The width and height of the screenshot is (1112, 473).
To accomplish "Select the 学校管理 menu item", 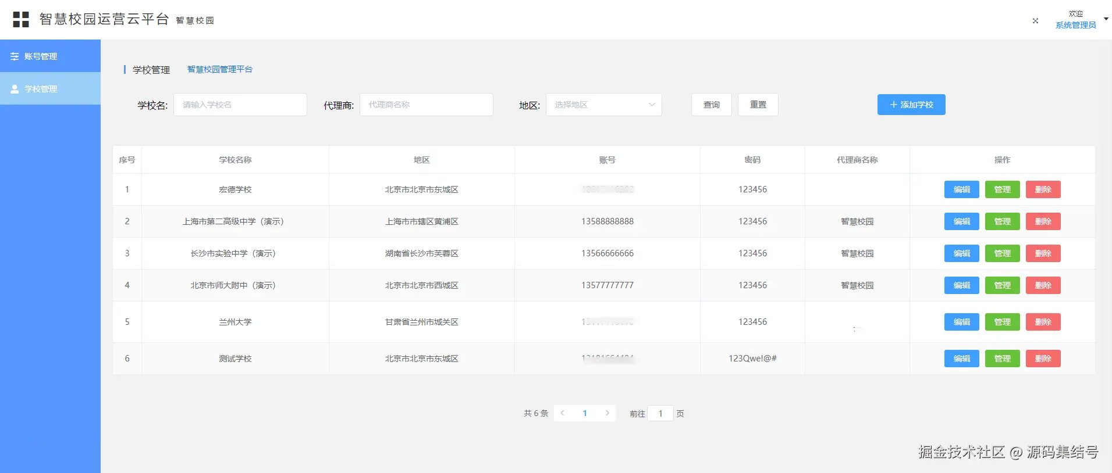I will 50,88.
